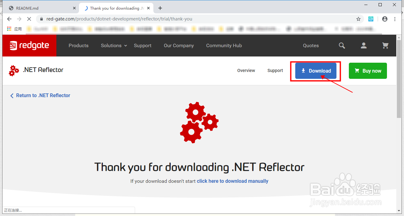
Task: Click the Thank you for downloading heading
Action: pyautogui.click(x=199, y=167)
